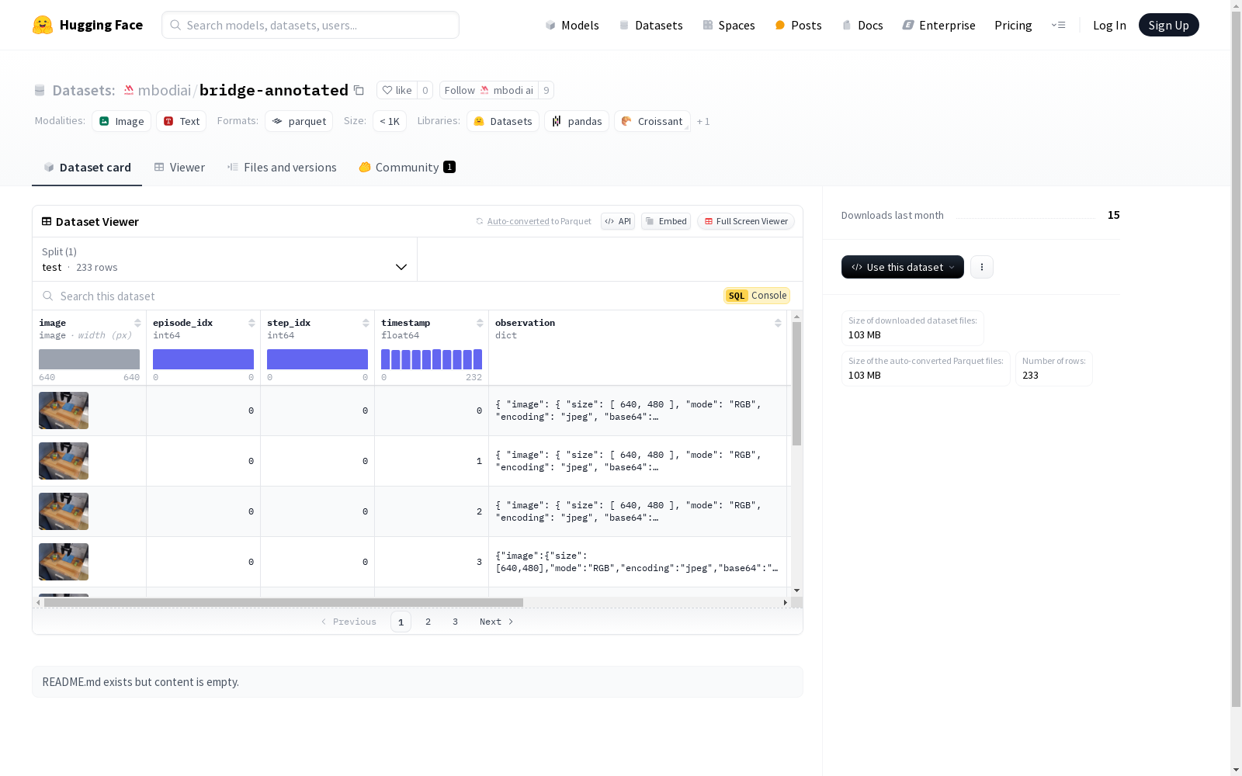Click the Size <1K tag
The width and height of the screenshot is (1242, 776).
(x=390, y=121)
